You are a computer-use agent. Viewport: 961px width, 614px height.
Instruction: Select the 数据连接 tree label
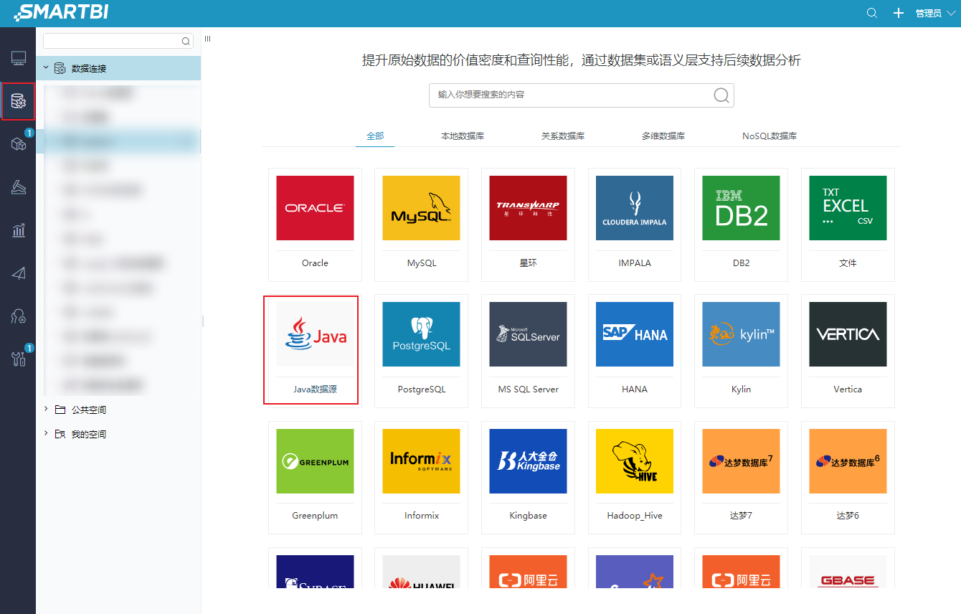[89, 69]
